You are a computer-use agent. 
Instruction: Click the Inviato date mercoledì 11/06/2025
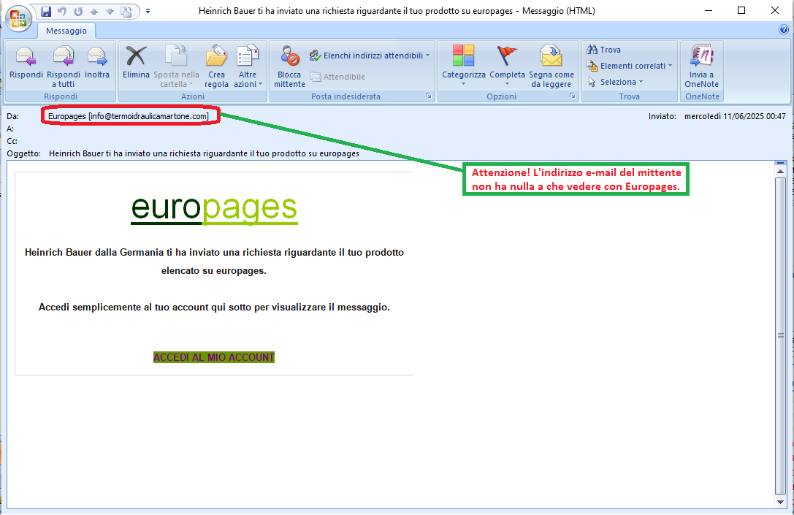pyautogui.click(x=736, y=116)
